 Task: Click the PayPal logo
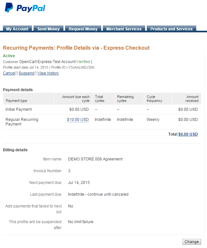[25, 8]
